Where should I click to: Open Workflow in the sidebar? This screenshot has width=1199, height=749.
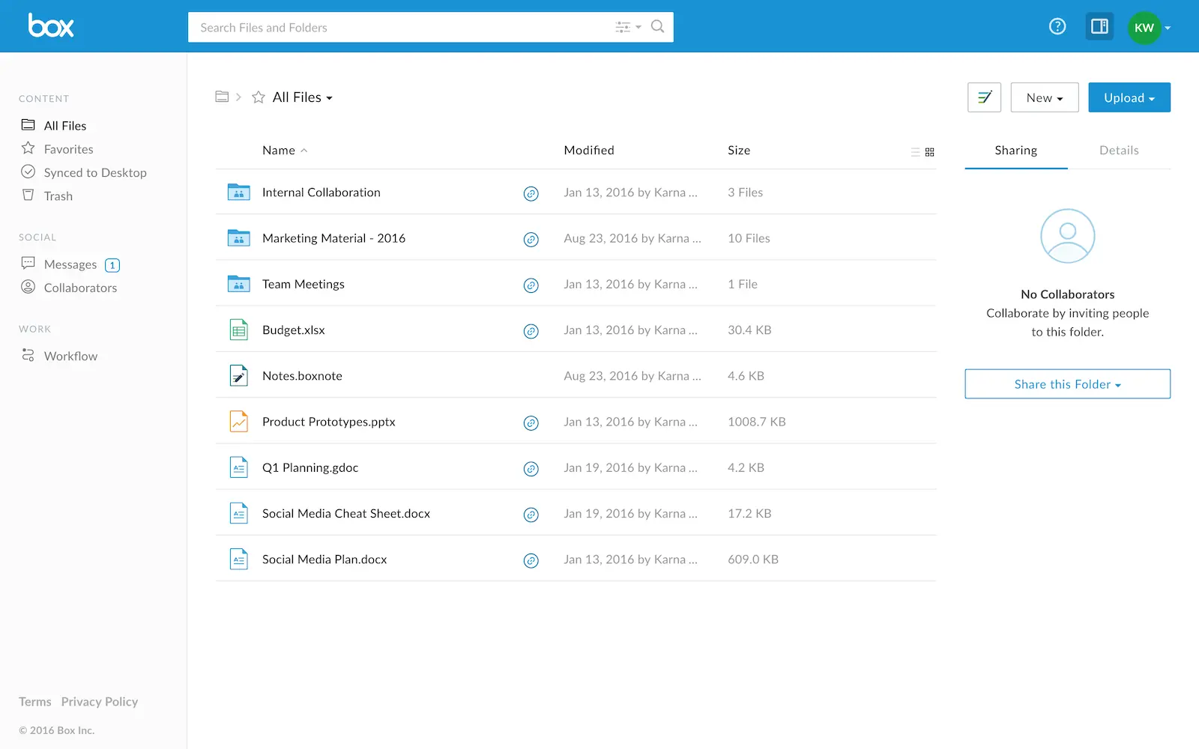[71, 356]
